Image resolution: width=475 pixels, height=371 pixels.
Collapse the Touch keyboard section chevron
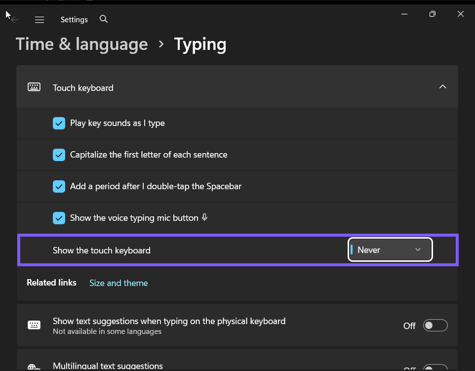pyautogui.click(x=442, y=86)
